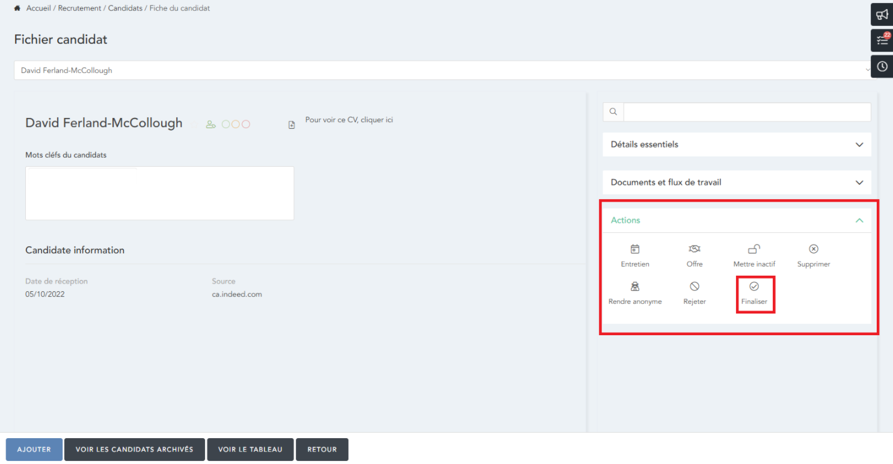The height and width of the screenshot is (464, 893).
Task: Click the Offre handshake icon
Action: (694, 249)
